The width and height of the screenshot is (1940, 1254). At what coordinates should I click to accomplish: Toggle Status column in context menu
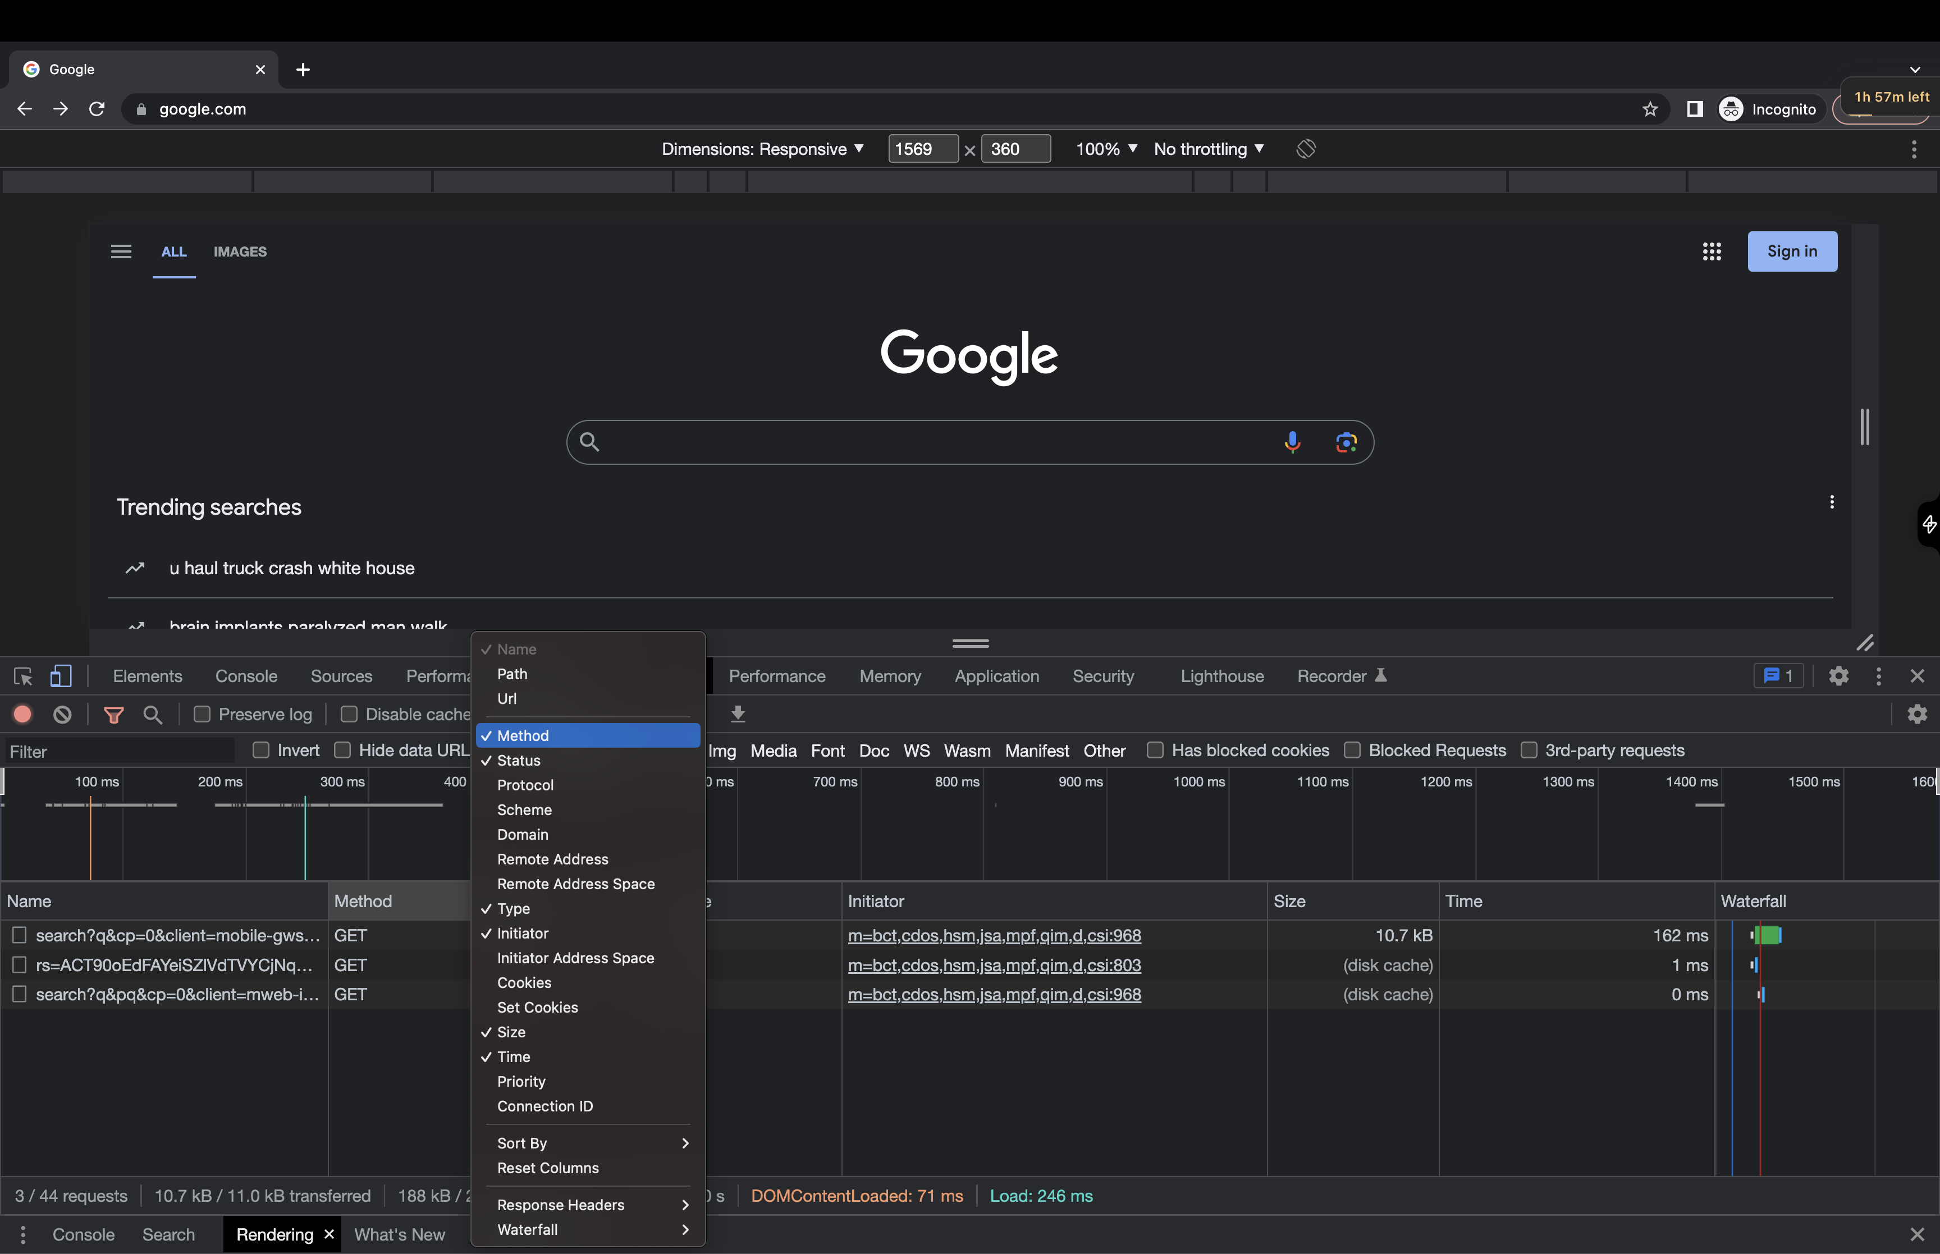588,761
